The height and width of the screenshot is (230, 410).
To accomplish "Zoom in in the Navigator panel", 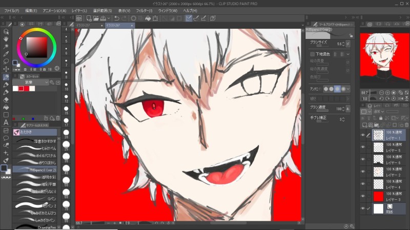I will 387,93.
